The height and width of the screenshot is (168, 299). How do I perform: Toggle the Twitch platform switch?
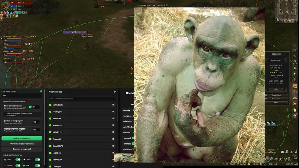[x=38, y=160]
